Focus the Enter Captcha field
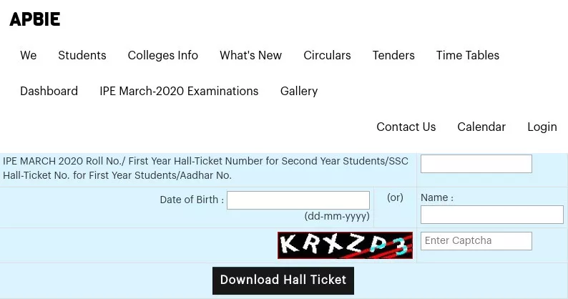568x299 pixels. 476,241
